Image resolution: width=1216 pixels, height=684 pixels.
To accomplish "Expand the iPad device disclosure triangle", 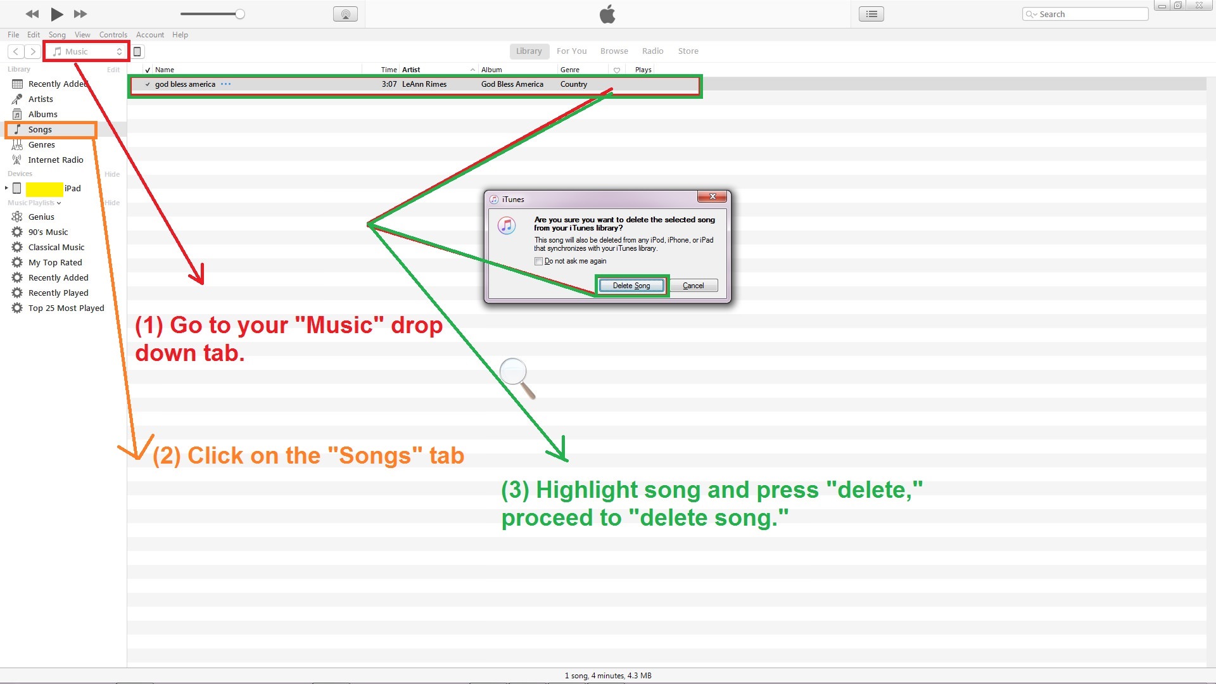I will (x=6, y=188).
